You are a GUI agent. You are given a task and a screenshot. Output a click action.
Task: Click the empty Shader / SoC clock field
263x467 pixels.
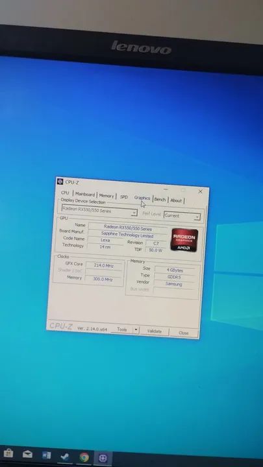click(x=103, y=272)
